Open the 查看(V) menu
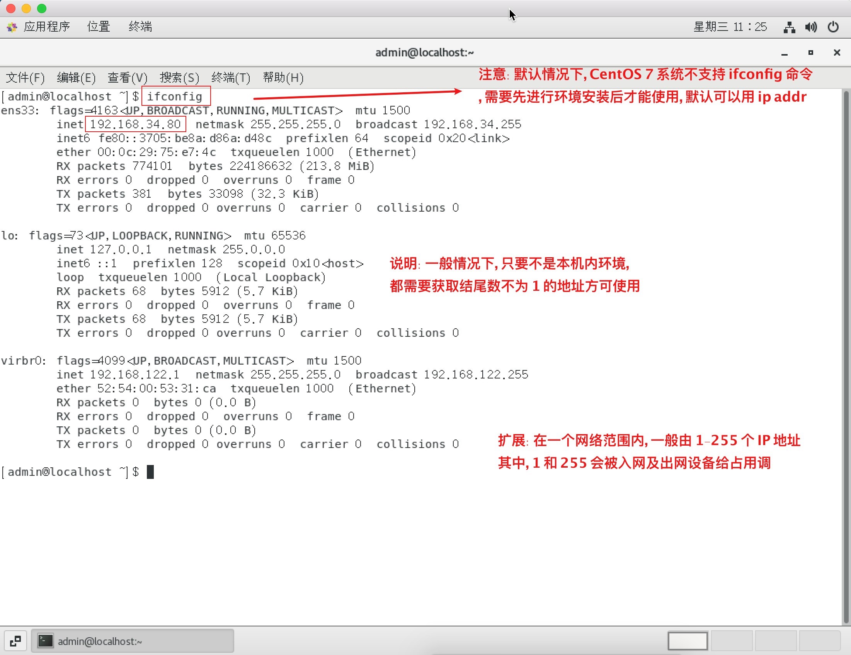This screenshot has width=851, height=655. [x=128, y=78]
